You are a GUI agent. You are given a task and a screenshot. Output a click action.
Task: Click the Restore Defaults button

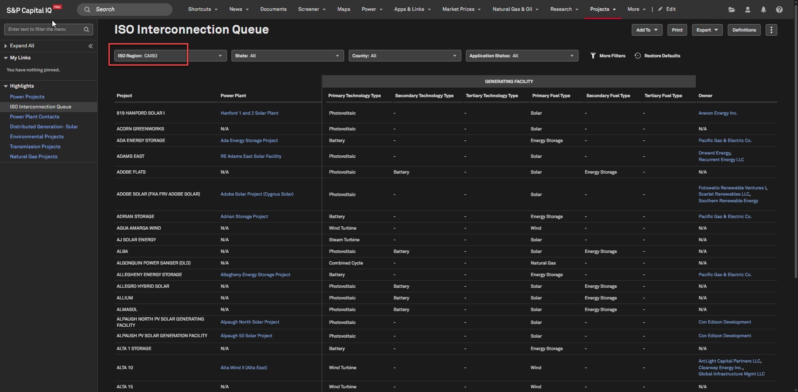658,56
